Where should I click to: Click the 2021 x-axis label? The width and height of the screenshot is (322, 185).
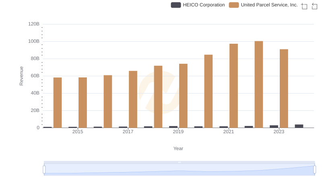click(229, 132)
